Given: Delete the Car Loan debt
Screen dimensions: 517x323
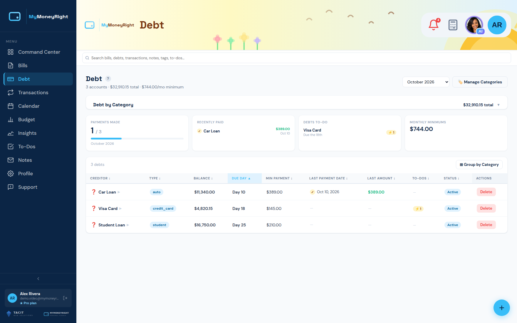Looking at the screenshot, I should [x=486, y=192].
